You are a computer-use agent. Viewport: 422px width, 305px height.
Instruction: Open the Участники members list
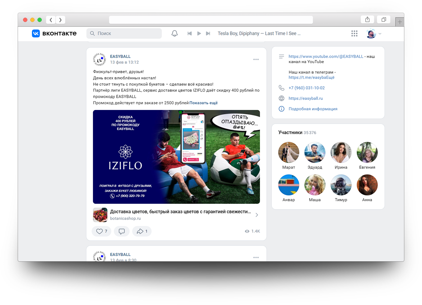[290, 132]
